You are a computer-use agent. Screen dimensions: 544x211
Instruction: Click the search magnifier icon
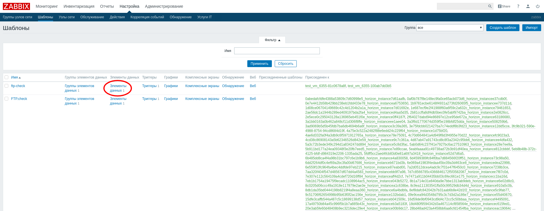[490, 6]
